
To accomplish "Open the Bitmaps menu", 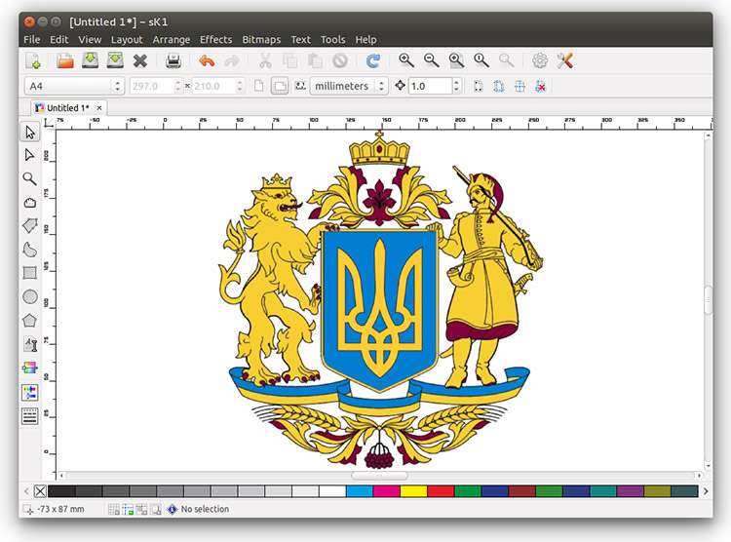I will pos(261,40).
